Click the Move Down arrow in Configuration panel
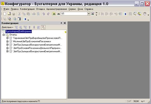Screen dimensions: 151x104 click(x=34, y=27)
